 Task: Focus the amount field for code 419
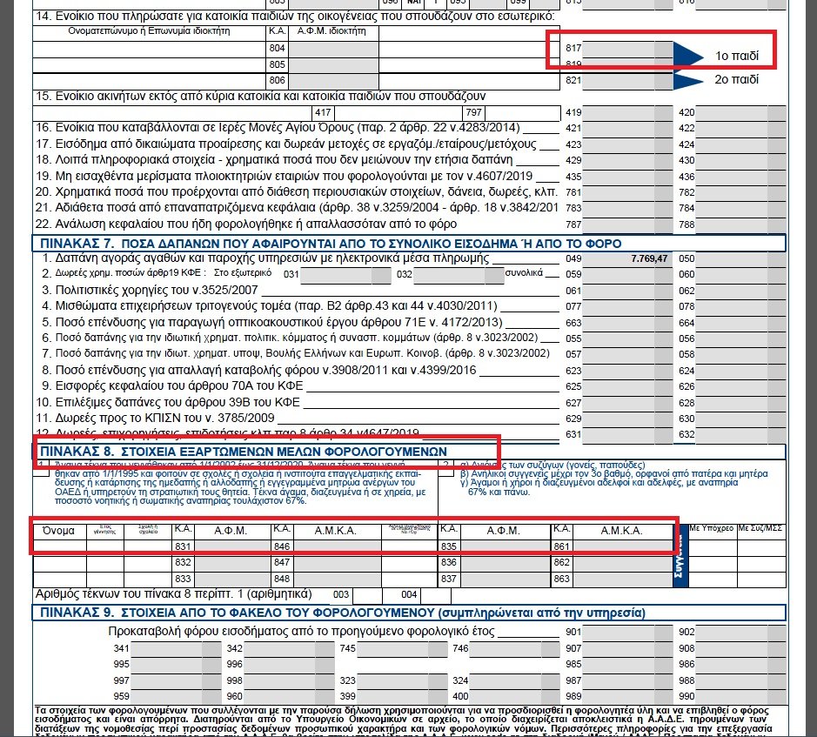(627, 112)
